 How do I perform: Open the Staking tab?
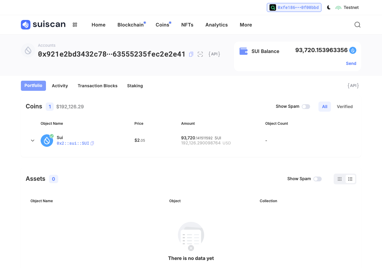(x=135, y=86)
